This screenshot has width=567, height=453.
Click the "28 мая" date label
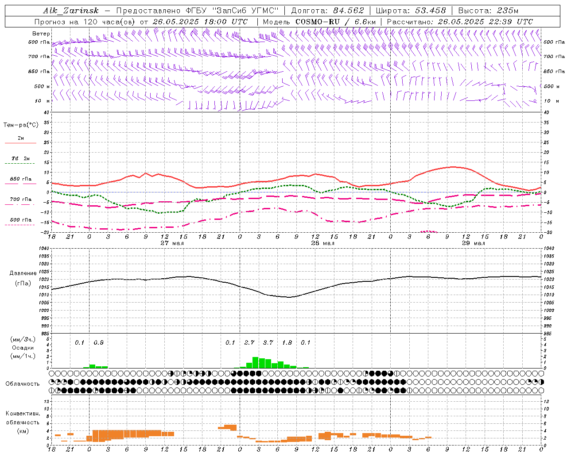click(322, 243)
